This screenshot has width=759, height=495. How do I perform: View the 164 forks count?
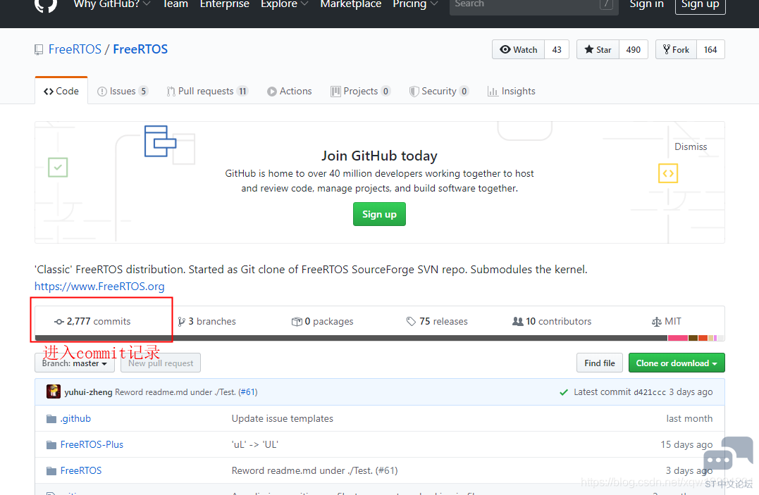pyautogui.click(x=710, y=49)
